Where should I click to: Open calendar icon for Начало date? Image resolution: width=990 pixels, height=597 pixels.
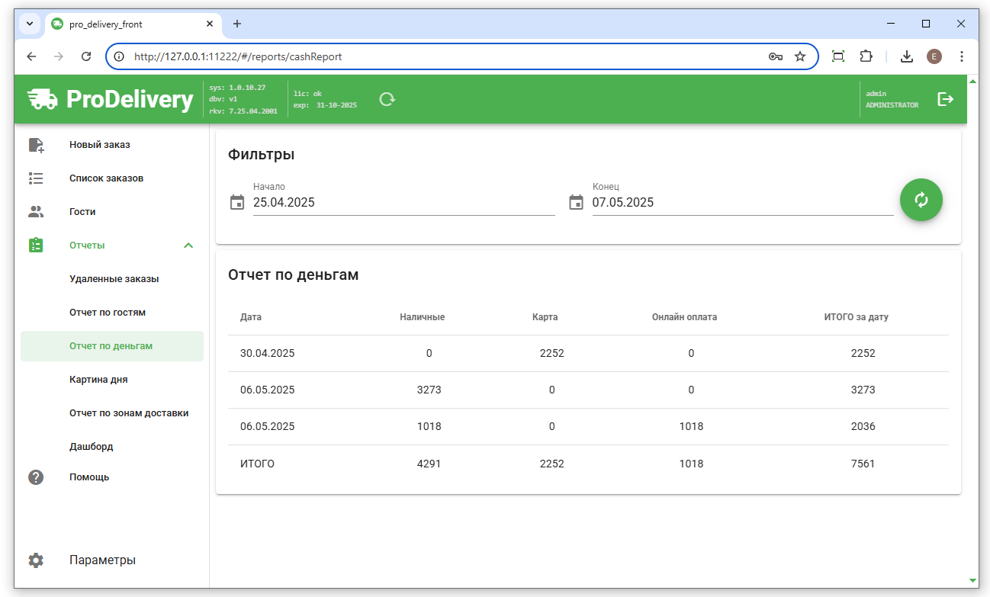coord(237,202)
